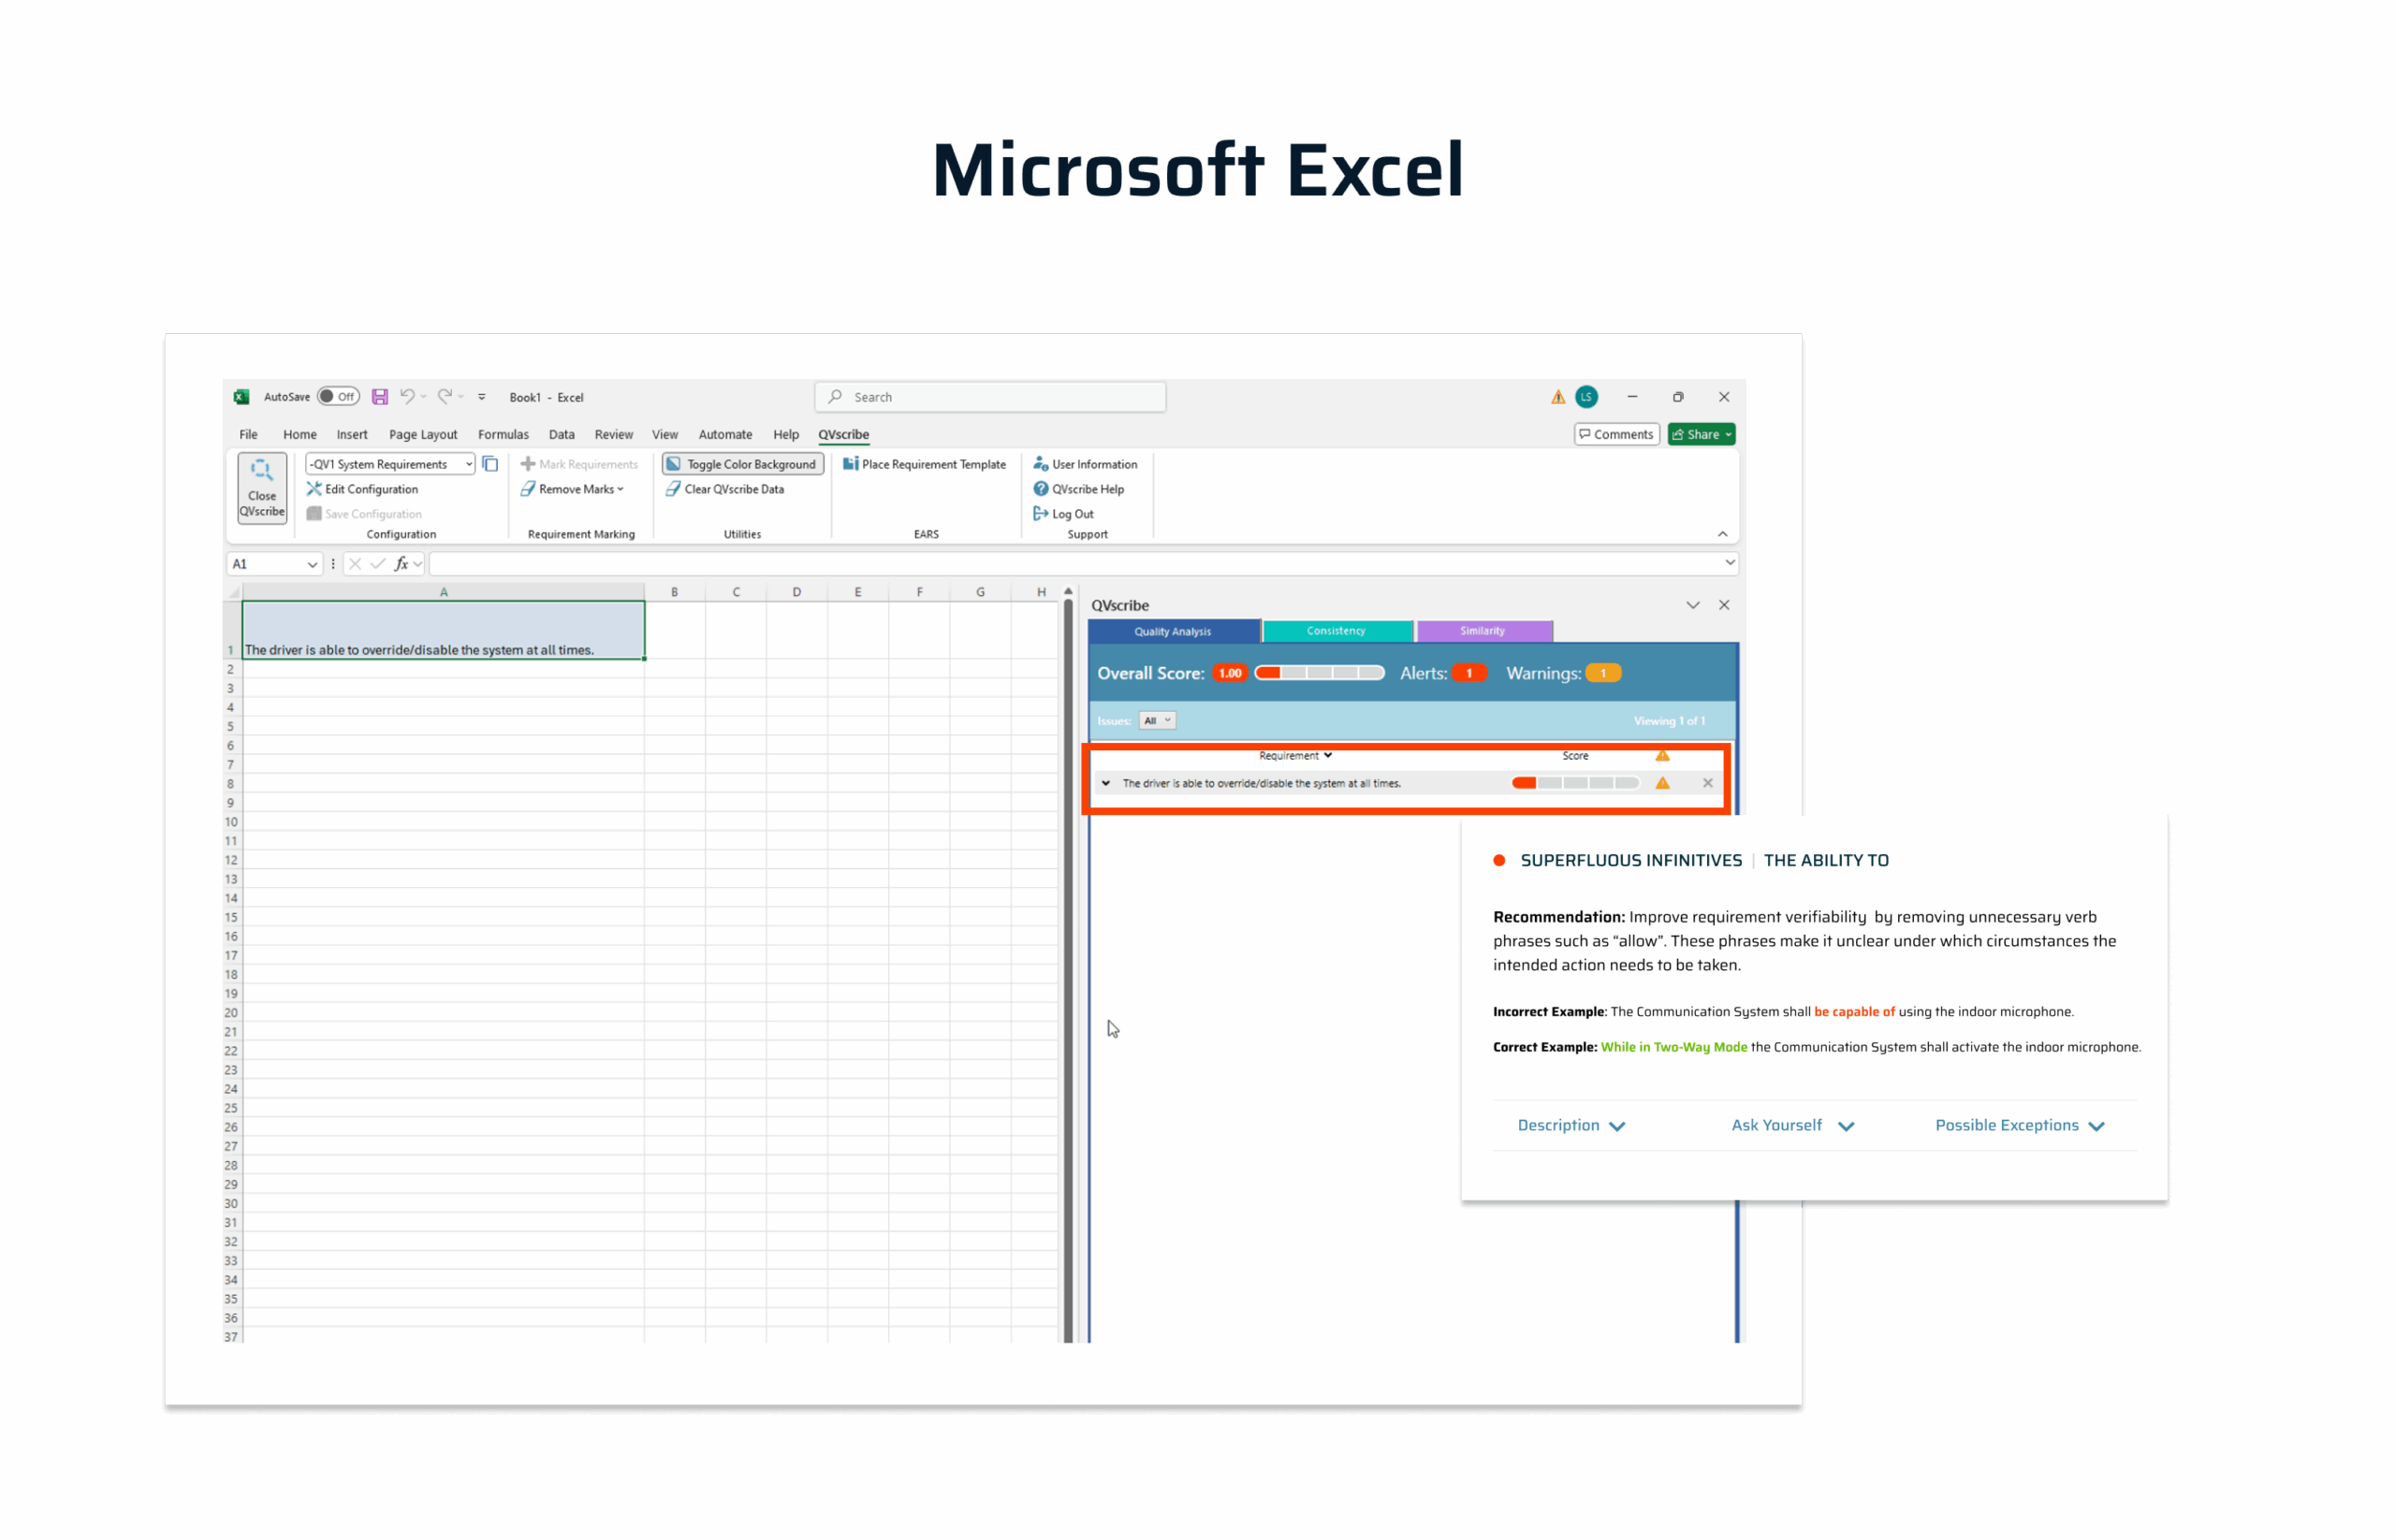The image size is (2396, 1540).
Task: Open Edit Configuration
Action: tap(362, 489)
